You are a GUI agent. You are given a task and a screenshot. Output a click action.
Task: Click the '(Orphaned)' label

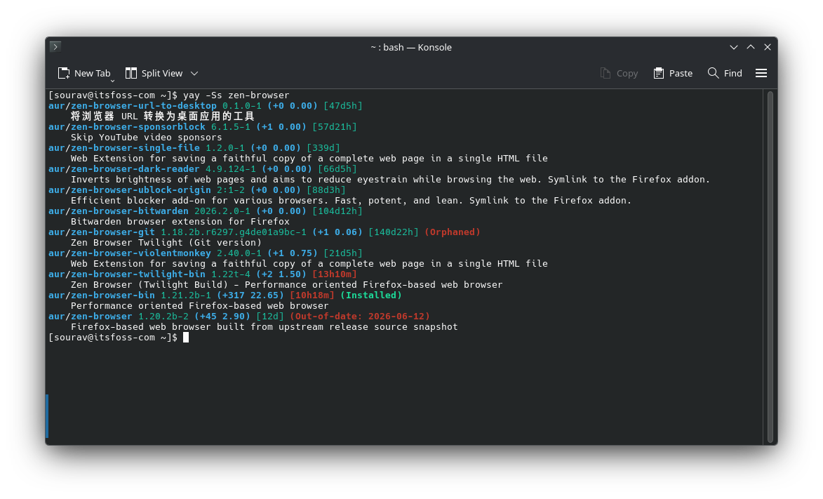[x=453, y=232]
